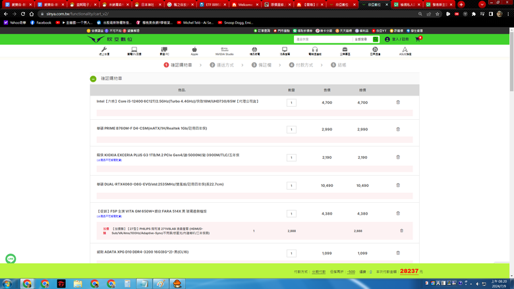Edit quantity box for Intel Core i5-12400
The width and height of the screenshot is (514, 289).
pyautogui.click(x=291, y=103)
